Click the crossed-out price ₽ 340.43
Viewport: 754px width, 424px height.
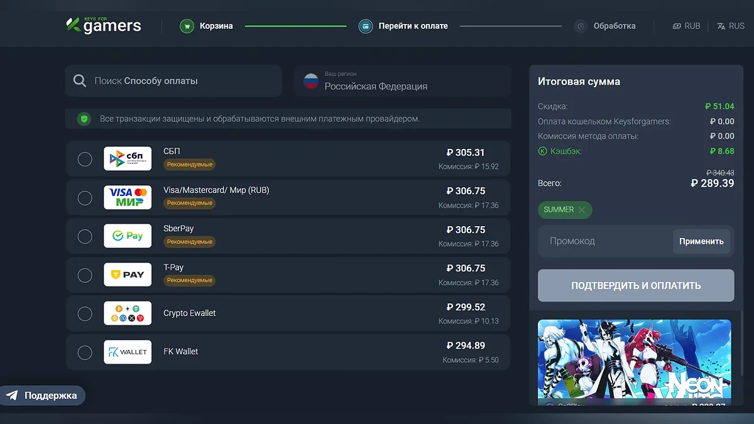[x=720, y=173]
